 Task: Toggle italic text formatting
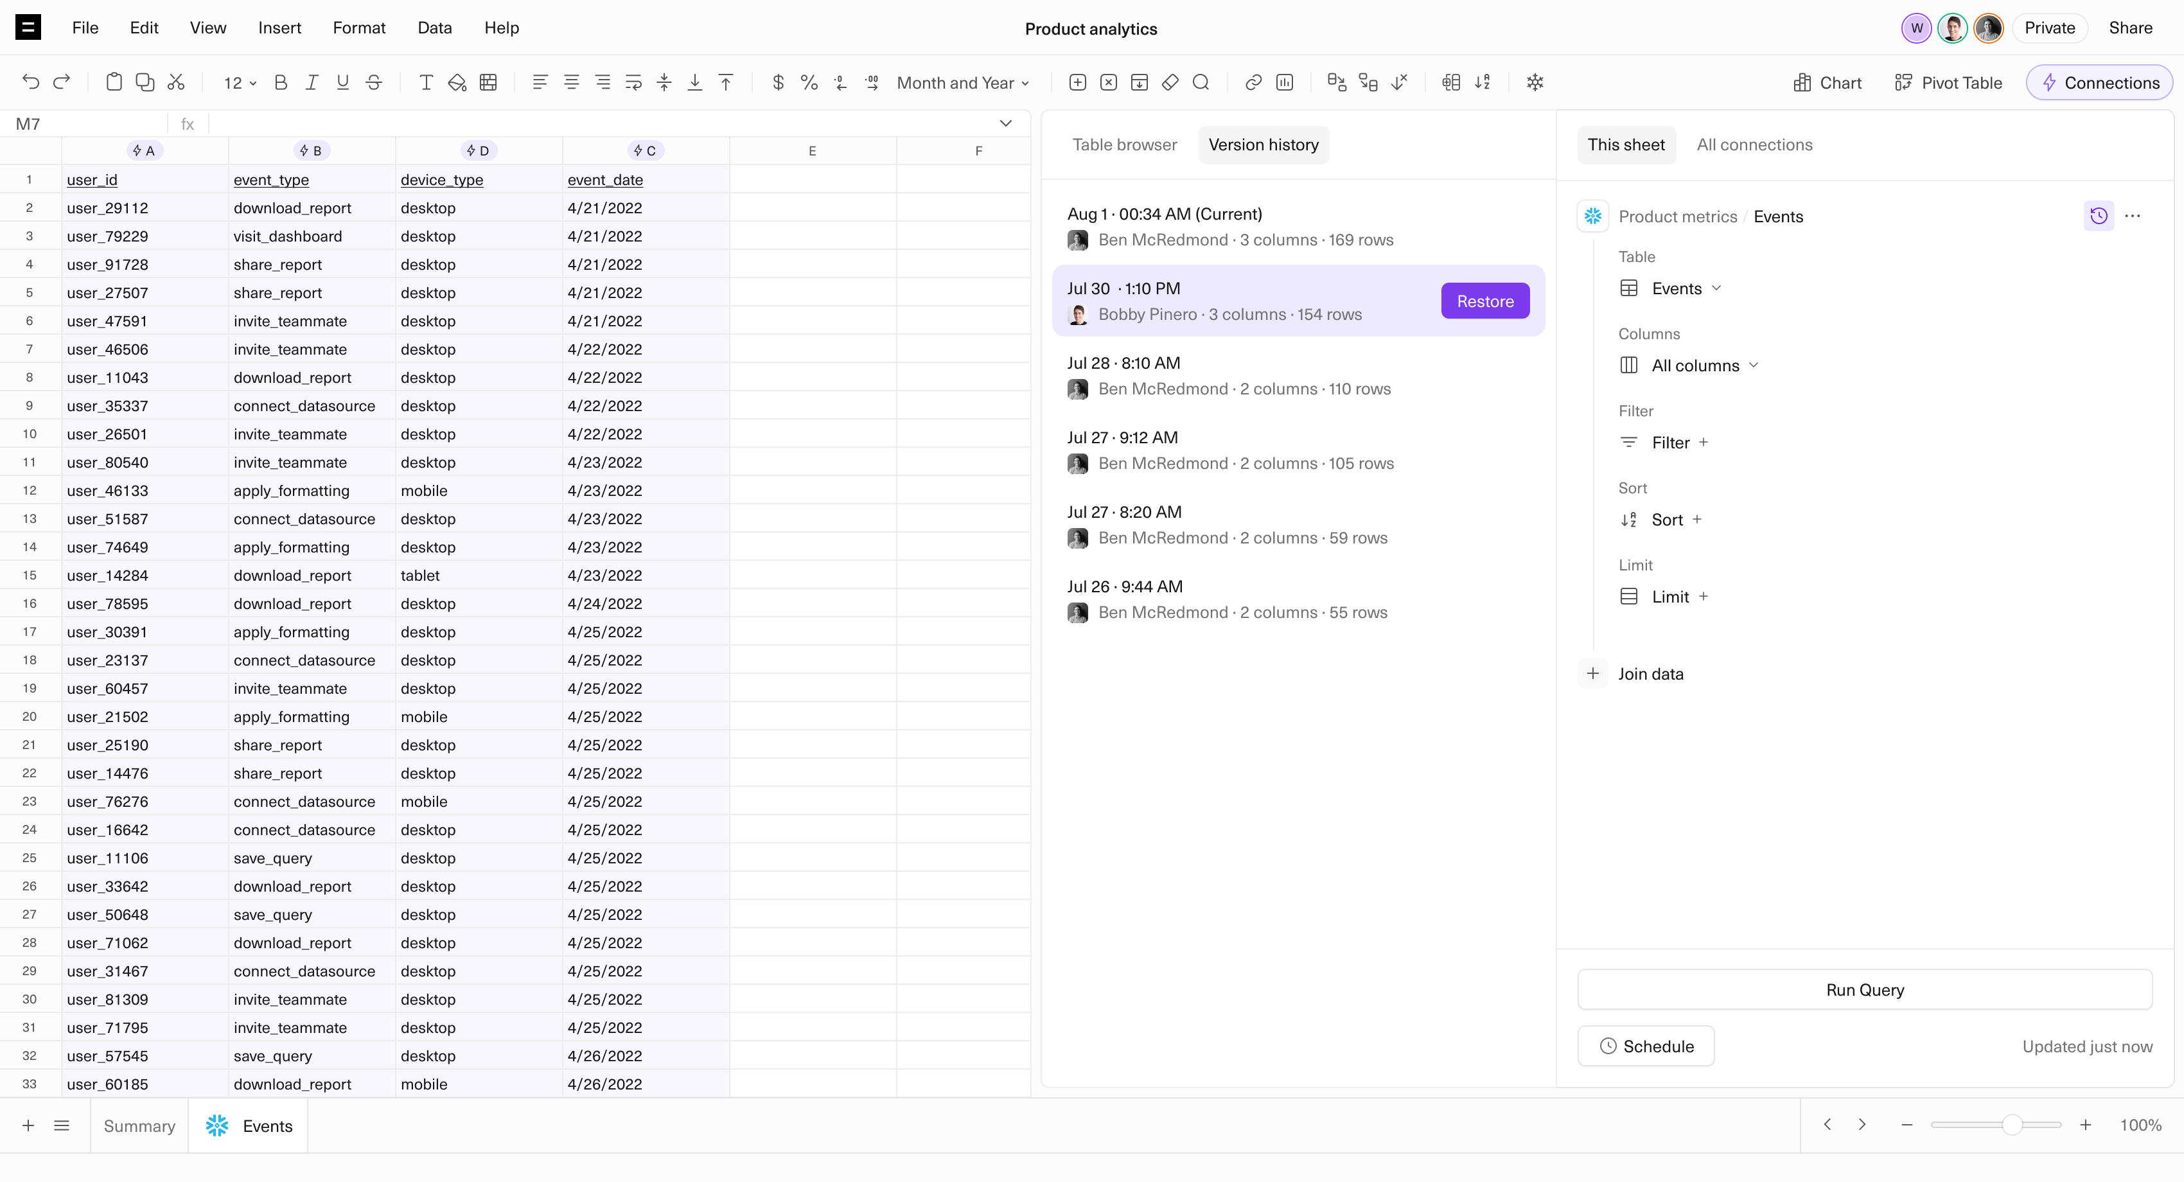[x=311, y=82]
